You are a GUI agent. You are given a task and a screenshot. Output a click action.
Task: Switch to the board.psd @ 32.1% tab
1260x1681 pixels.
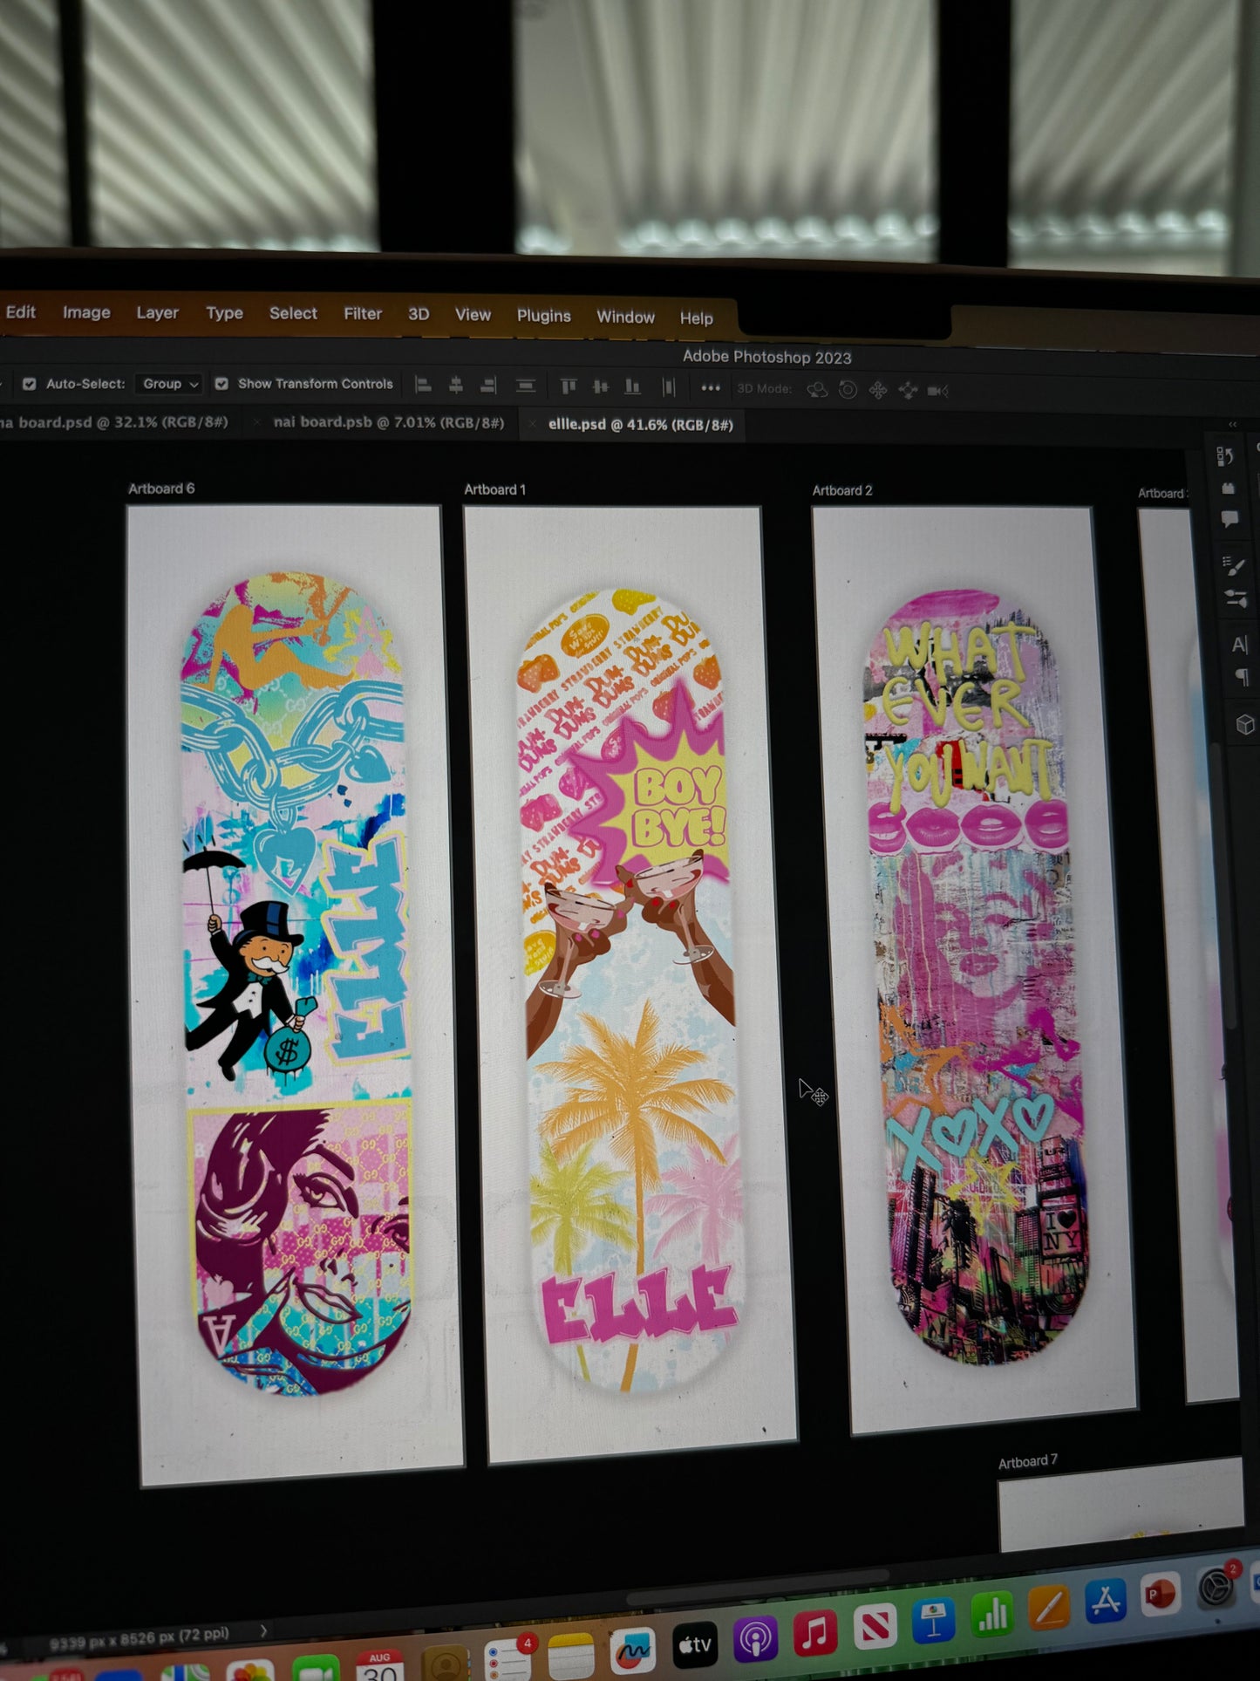(x=113, y=422)
